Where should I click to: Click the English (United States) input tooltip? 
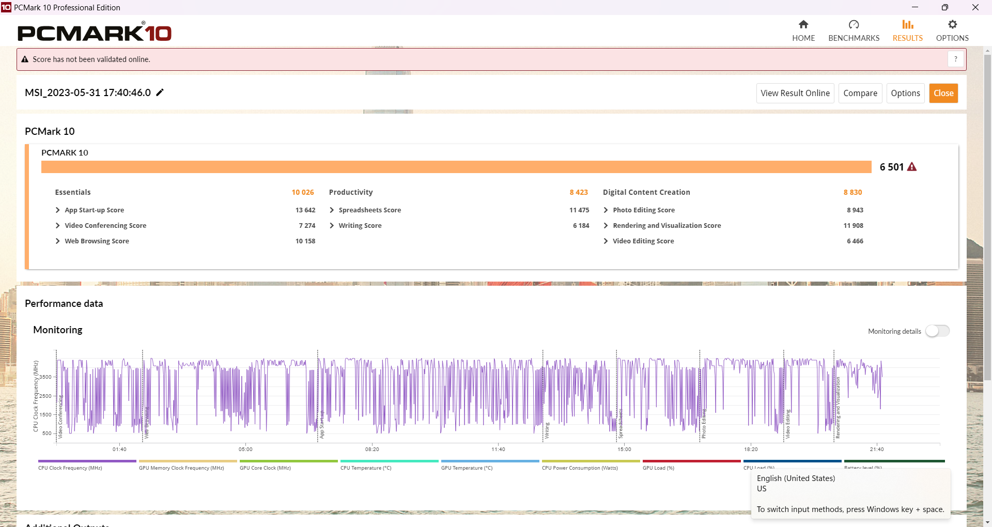pyautogui.click(x=850, y=493)
